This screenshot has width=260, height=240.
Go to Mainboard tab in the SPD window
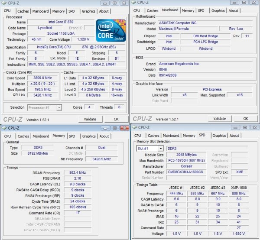click(171, 136)
